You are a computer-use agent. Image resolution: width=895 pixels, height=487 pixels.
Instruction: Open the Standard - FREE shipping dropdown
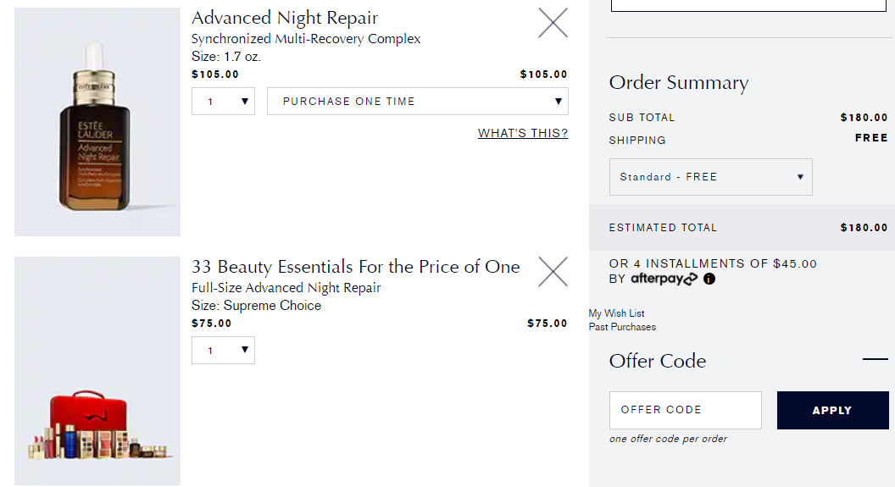(x=710, y=177)
